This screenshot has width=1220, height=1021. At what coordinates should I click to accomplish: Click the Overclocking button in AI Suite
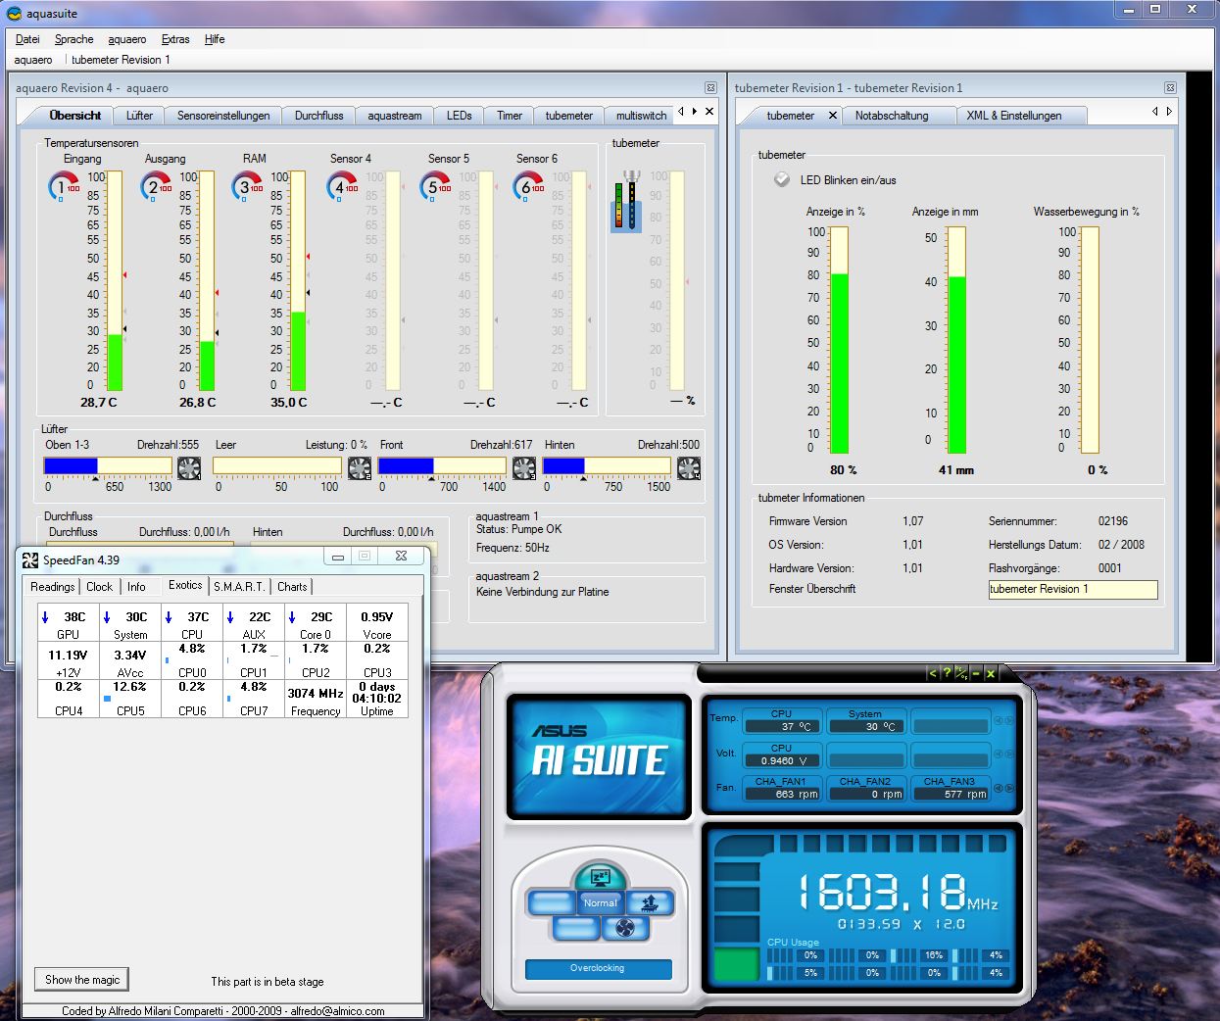(598, 968)
